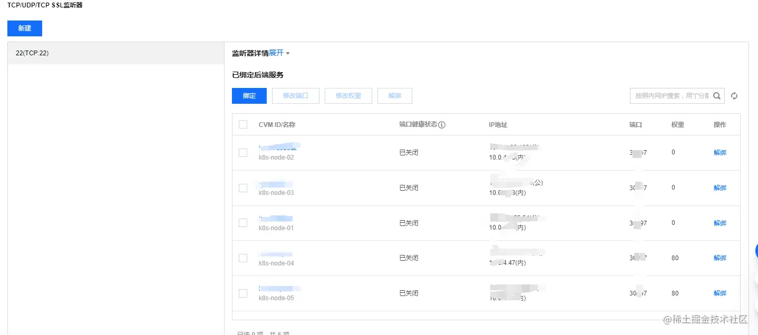Check the box for k8s-node-01
The height and width of the screenshot is (335, 758).
click(x=243, y=223)
